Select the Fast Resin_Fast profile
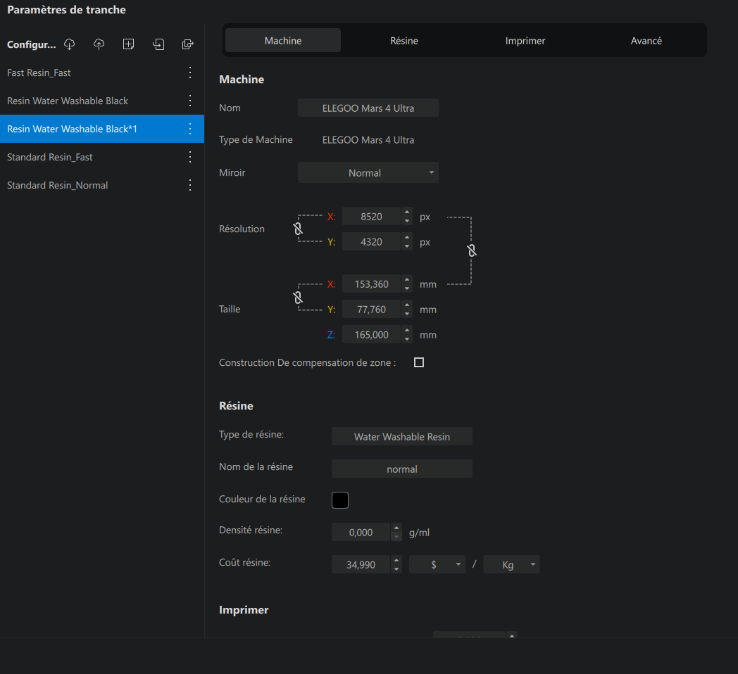Screen dimensions: 738x674 (x=102, y=72)
